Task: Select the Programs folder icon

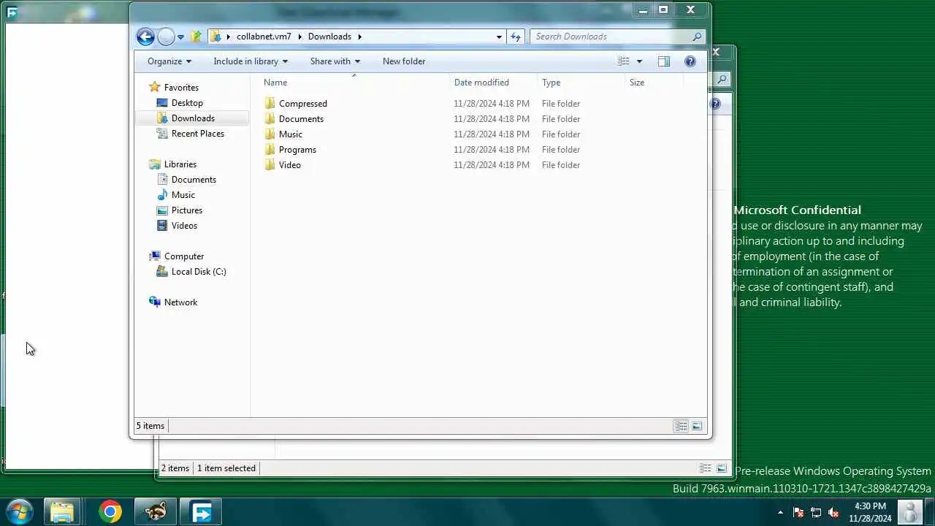Action: tap(270, 150)
